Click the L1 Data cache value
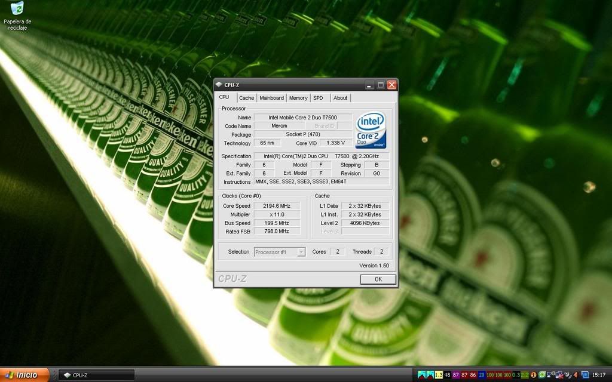 (365, 206)
